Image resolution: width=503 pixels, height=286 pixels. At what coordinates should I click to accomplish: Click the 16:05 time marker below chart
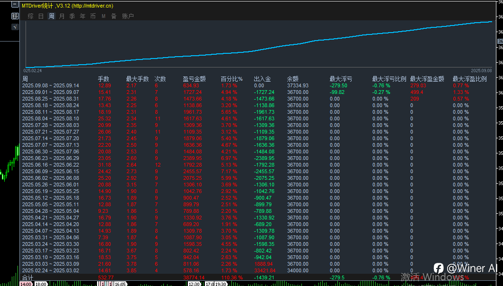pyautogui.click(x=120, y=284)
